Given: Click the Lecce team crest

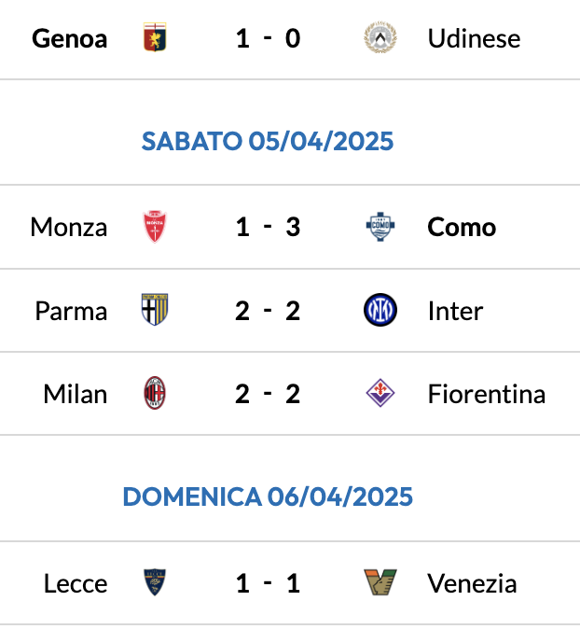Looking at the screenshot, I should tap(154, 583).
